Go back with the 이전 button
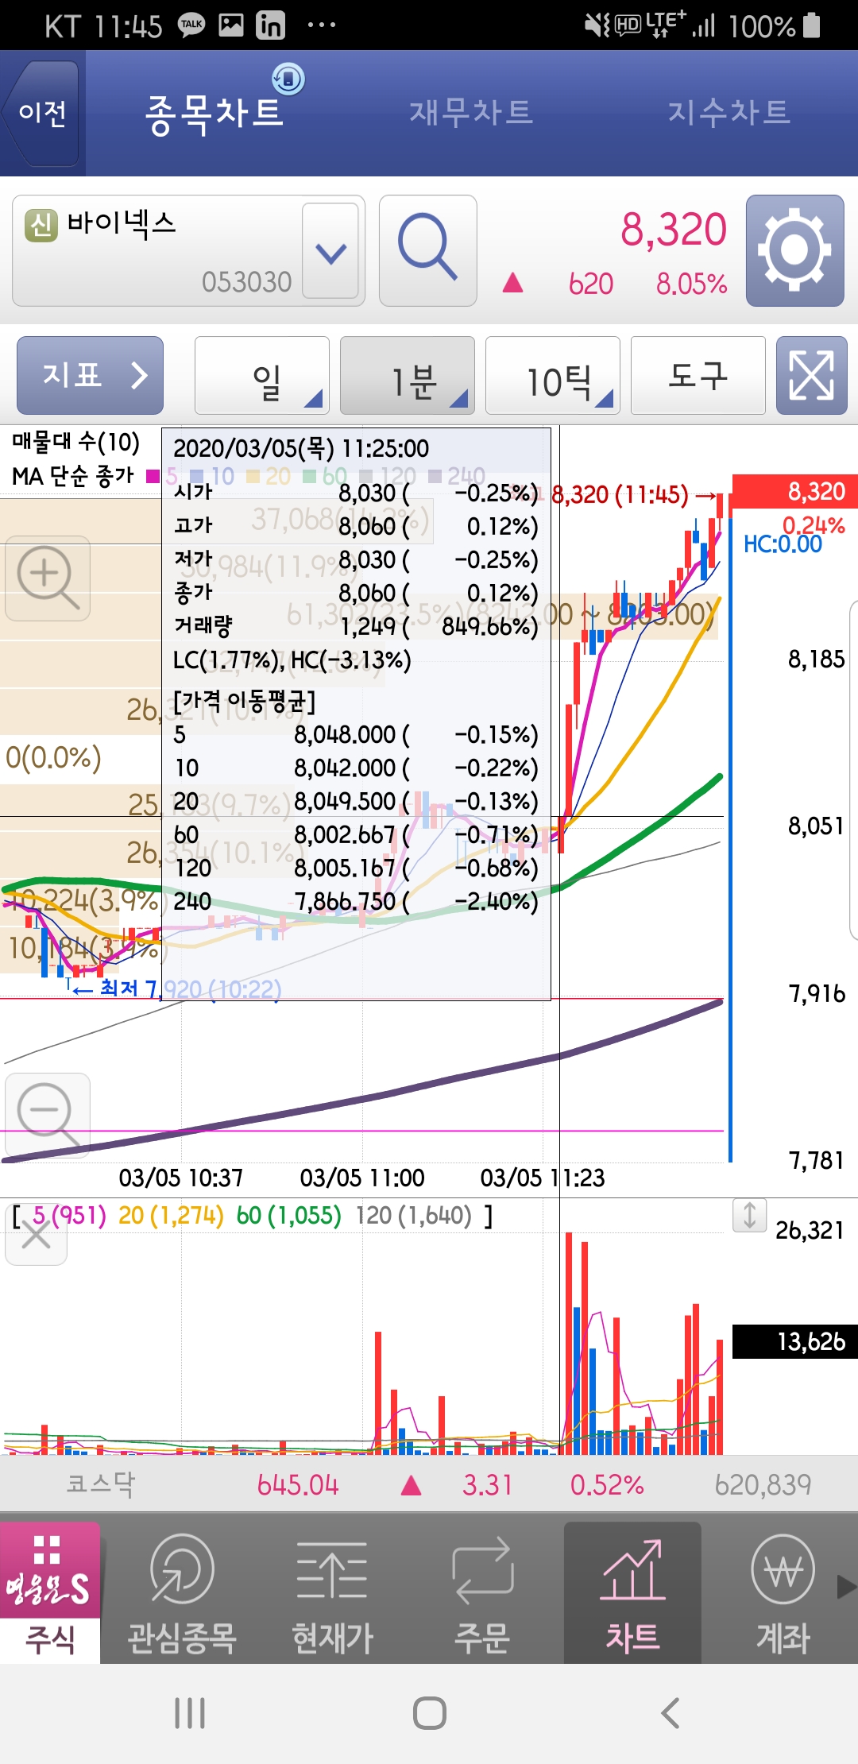 coord(42,113)
